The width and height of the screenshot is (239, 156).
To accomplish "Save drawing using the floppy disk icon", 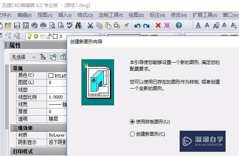I will coord(17,25).
